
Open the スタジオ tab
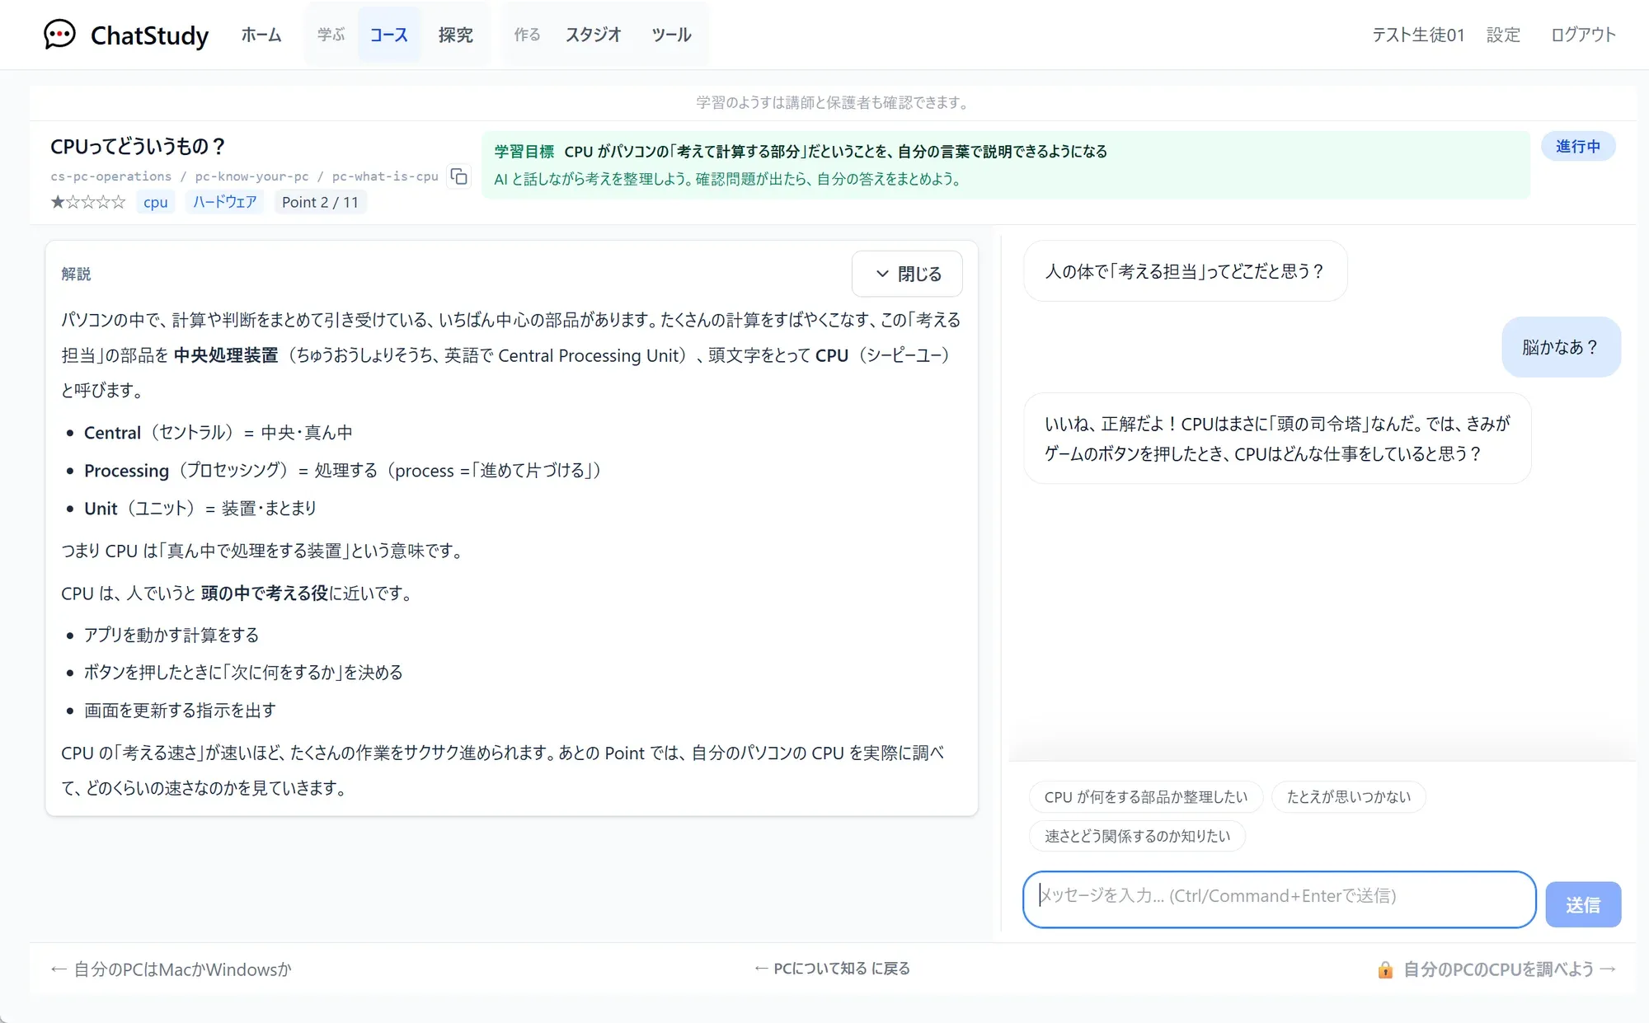(x=594, y=35)
